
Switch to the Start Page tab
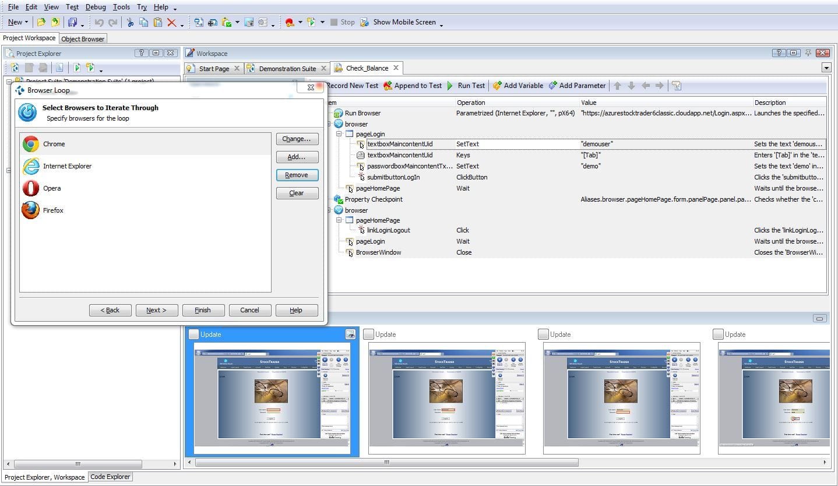click(x=214, y=68)
